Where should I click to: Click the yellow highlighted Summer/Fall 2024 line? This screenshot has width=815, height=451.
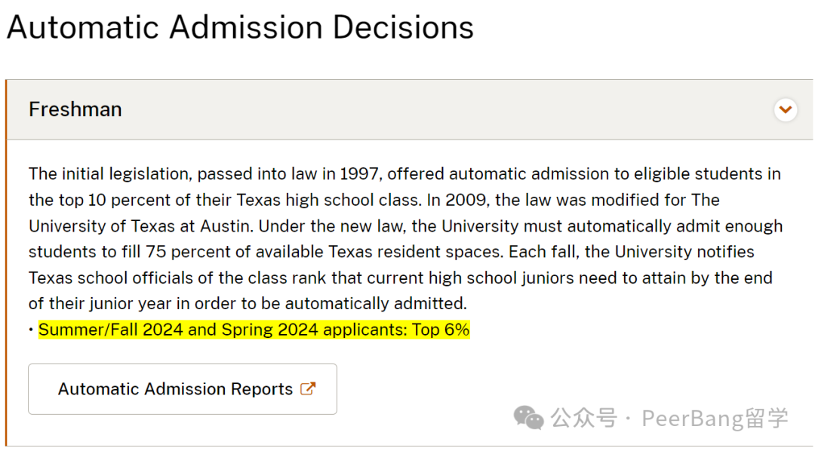pyautogui.click(x=254, y=330)
